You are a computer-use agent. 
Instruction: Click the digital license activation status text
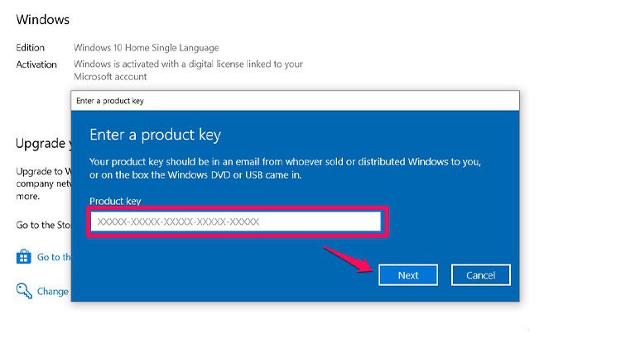pyautogui.click(x=188, y=70)
